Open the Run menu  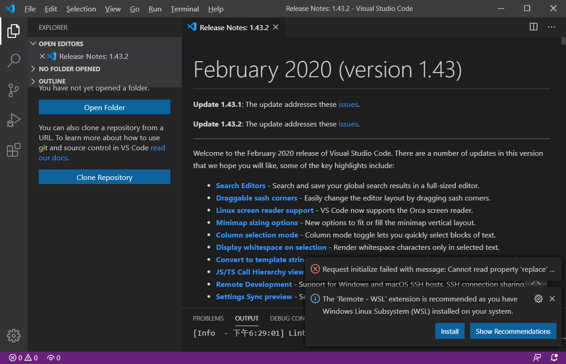click(x=155, y=9)
